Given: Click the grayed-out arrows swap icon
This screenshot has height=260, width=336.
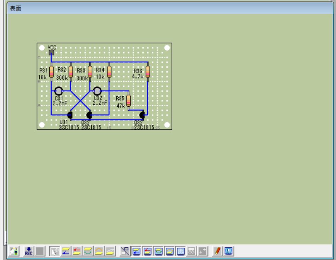Looking at the screenshot, I should coord(203,251).
